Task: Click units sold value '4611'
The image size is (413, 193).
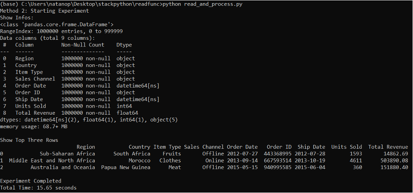Action: click(356, 161)
